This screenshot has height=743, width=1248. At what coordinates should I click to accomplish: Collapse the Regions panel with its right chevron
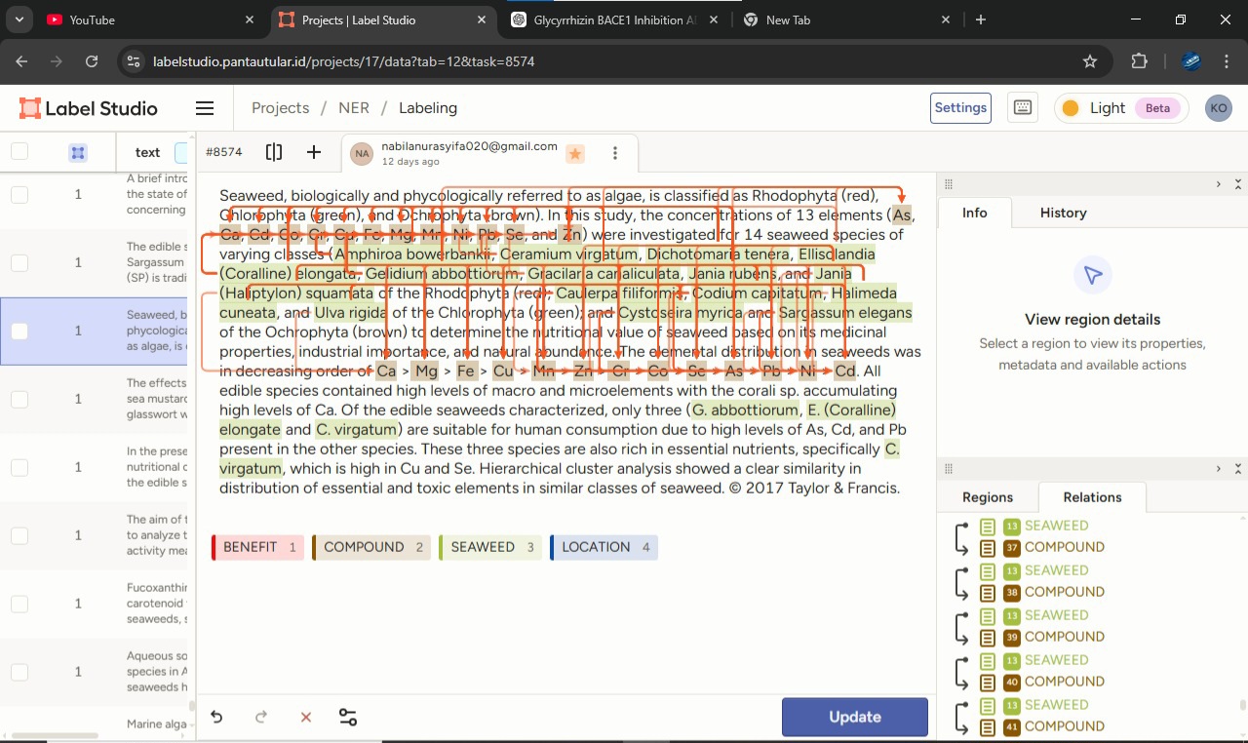pos(1218,468)
